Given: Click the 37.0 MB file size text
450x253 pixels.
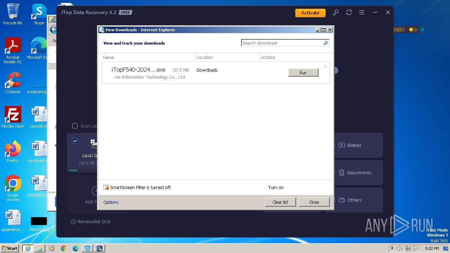Looking at the screenshot, I should click(181, 70).
